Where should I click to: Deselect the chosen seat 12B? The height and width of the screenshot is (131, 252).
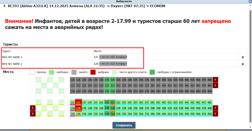[78, 108]
